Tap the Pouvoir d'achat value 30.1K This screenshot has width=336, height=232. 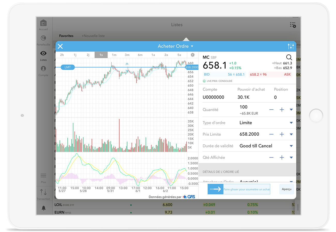pyautogui.click(x=243, y=97)
